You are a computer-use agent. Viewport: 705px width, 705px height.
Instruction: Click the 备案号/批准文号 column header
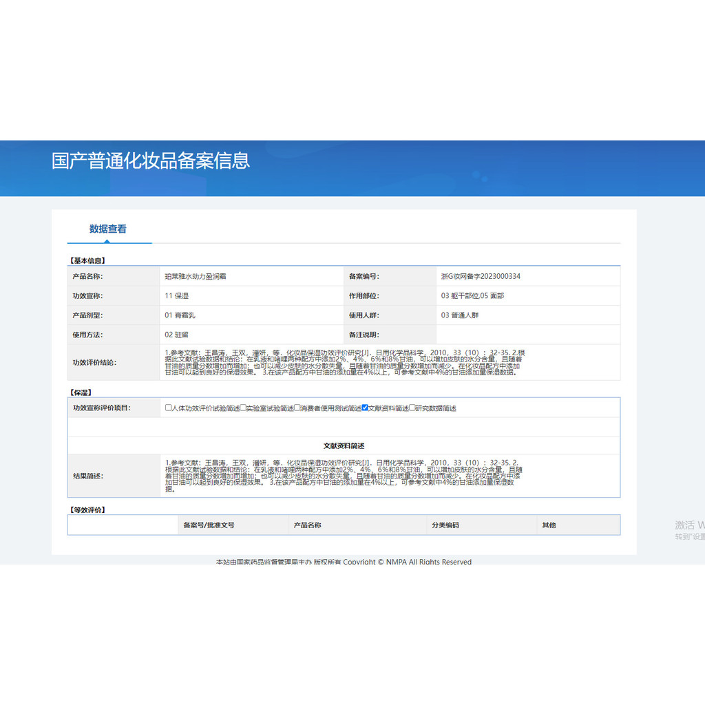click(209, 525)
